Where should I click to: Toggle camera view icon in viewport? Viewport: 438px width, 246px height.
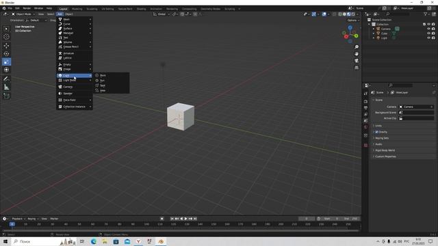(x=357, y=61)
